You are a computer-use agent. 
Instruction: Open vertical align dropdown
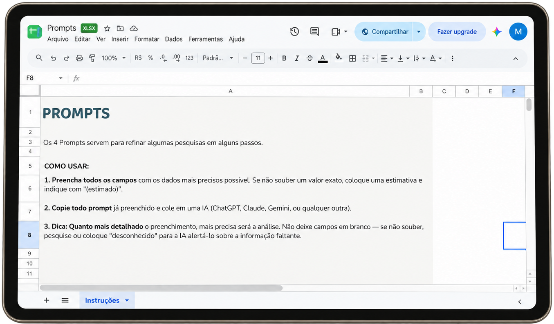[x=403, y=58]
